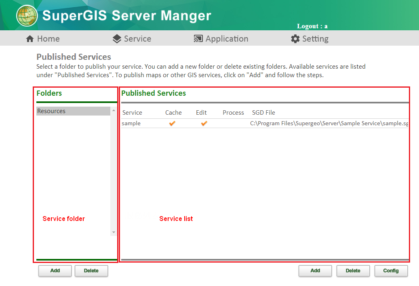
Task: Click the SuperGIS globe logo
Action: click(27, 15)
